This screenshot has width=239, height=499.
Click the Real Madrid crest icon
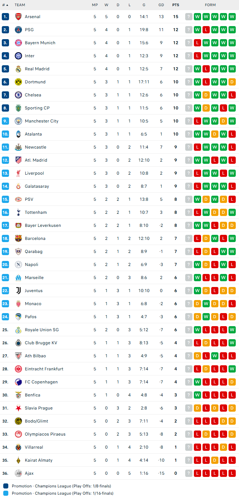(18, 69)
